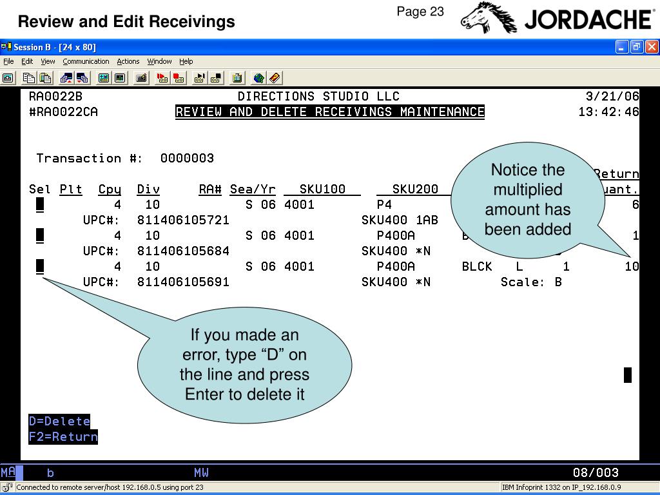The height and width of the screenshot is (495, 660).
Task: Open the View menu
Action: click(x=48, y=61)
